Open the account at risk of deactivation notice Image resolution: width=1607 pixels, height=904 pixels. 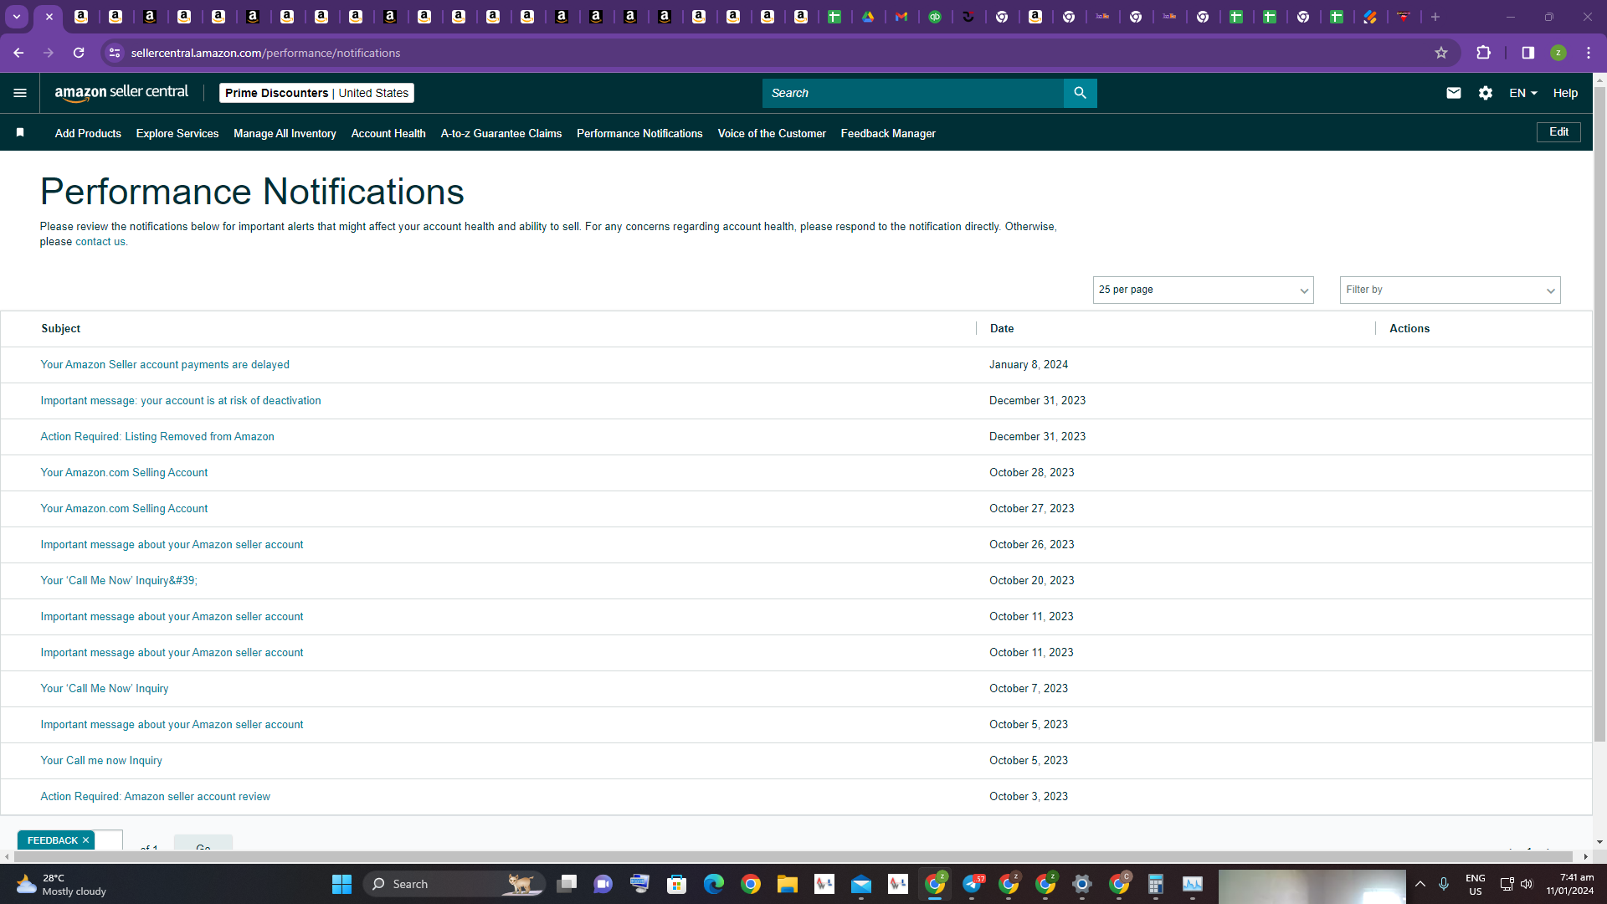click(x=181, y=401)
